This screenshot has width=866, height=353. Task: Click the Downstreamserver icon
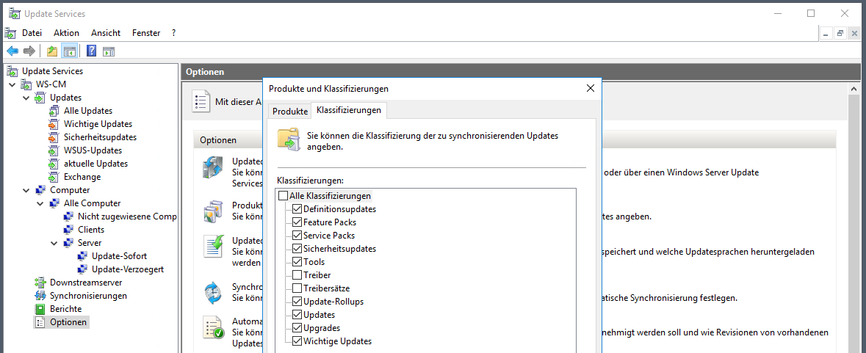click(x=40, y=283)
